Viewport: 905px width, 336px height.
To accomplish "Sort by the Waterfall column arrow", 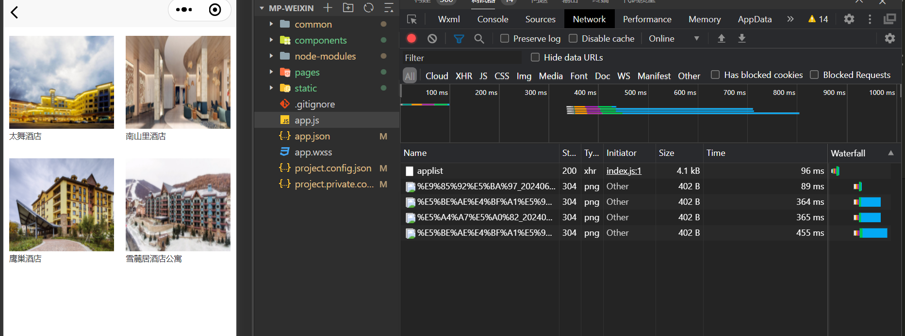I will coord(891,153).
